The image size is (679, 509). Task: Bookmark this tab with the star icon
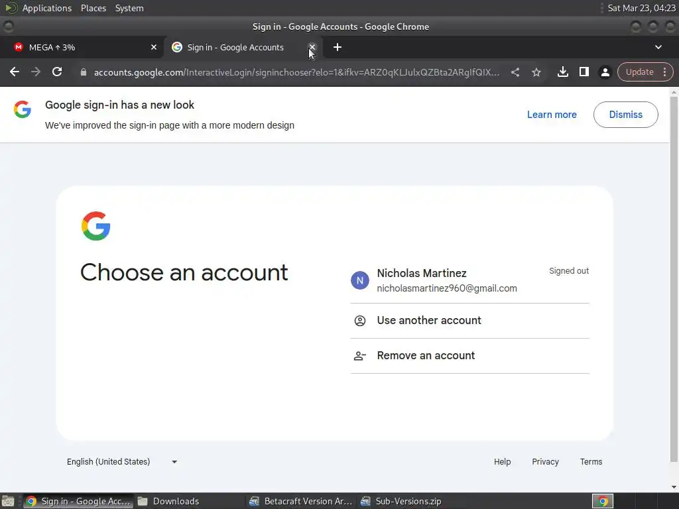pyautogui.click(x=536, y=72)
